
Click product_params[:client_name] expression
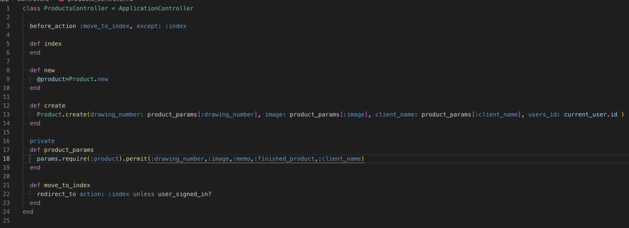[x=471, y=115]
